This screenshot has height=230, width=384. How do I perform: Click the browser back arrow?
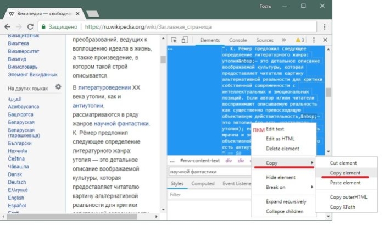pyautogui.click(x=8, y=27)
